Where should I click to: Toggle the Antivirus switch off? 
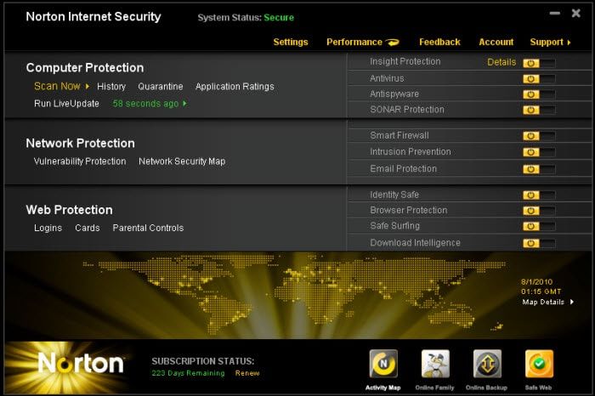point(539,79)
